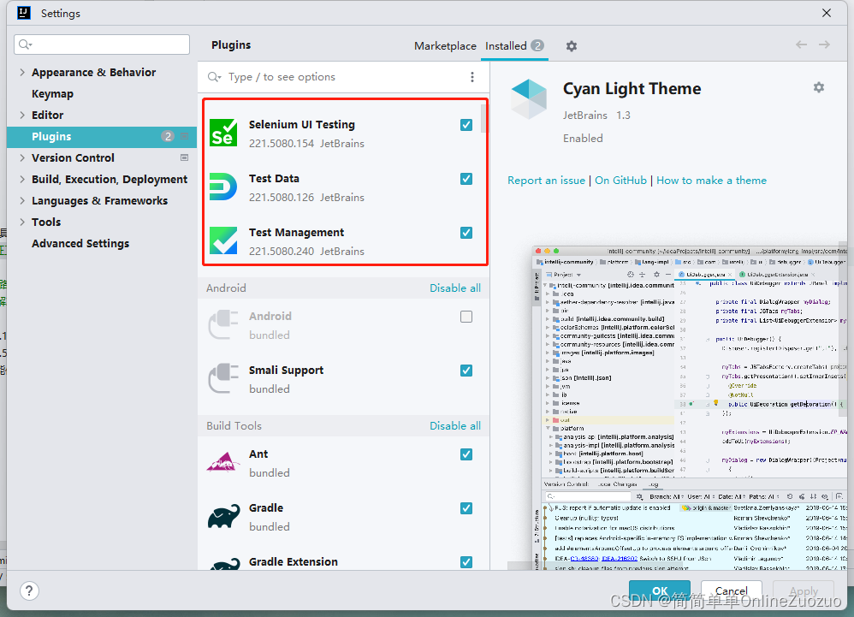
Task: Open Advanced Settings
Action: pyautogui.click(x=80, y=243)
